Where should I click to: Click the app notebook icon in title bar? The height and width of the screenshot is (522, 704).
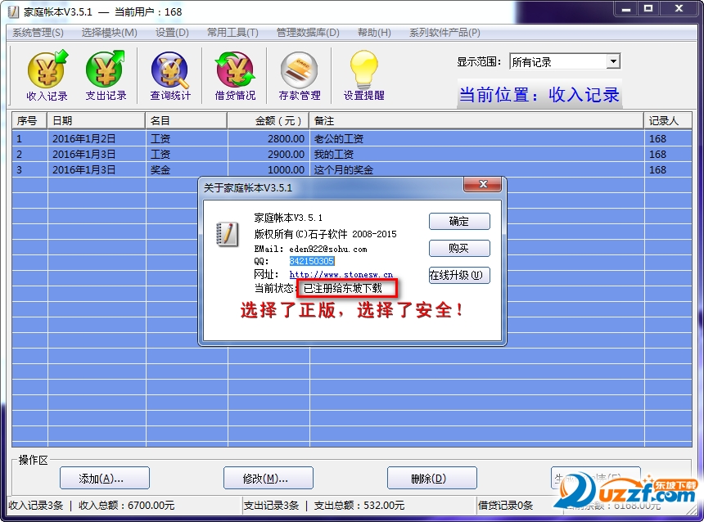13,11
